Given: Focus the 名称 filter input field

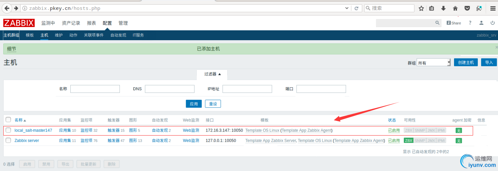Looking at the screenshot, I should tap(95, 89).
